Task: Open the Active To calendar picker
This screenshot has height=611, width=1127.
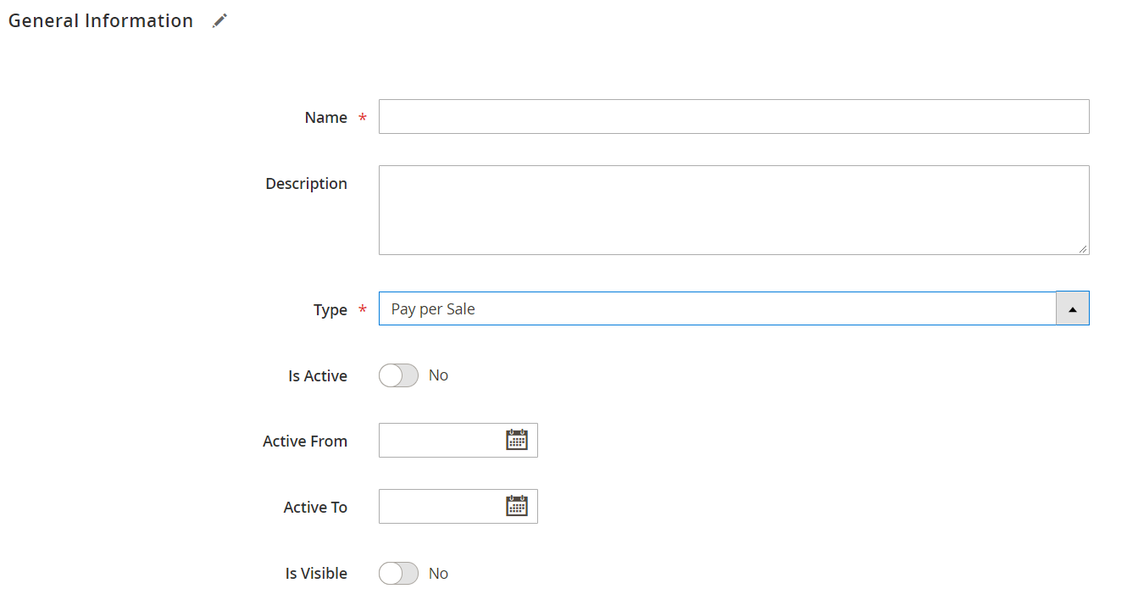Action: tap(517, 506)
